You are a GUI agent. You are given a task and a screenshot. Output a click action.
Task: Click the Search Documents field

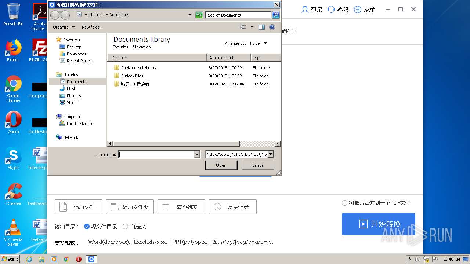tap(238, 15)
